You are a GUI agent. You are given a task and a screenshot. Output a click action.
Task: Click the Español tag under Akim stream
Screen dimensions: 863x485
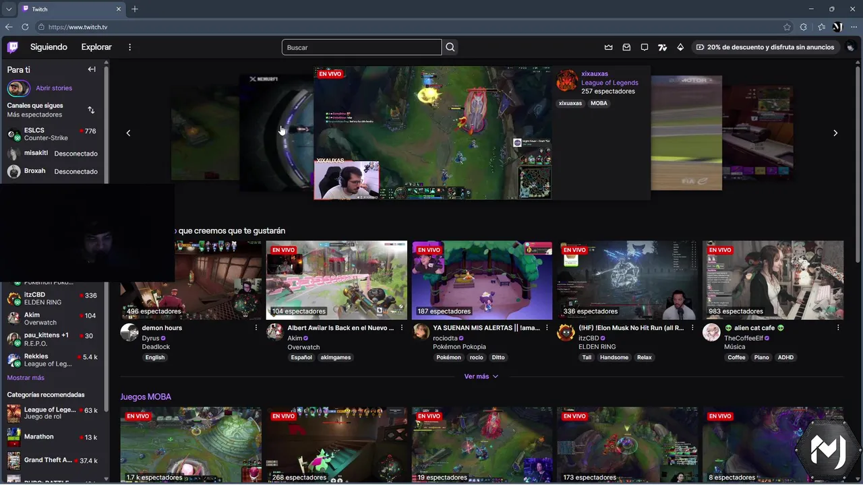coord(301,358)
